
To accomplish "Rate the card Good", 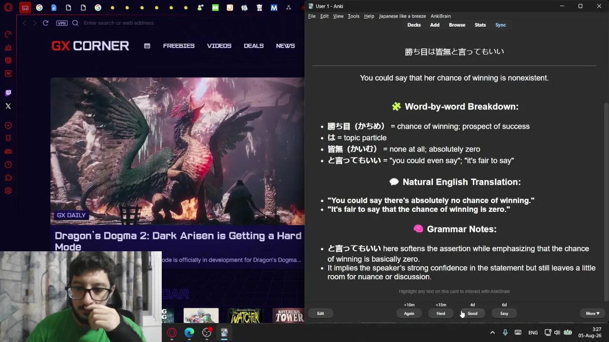I will point(472,313).
